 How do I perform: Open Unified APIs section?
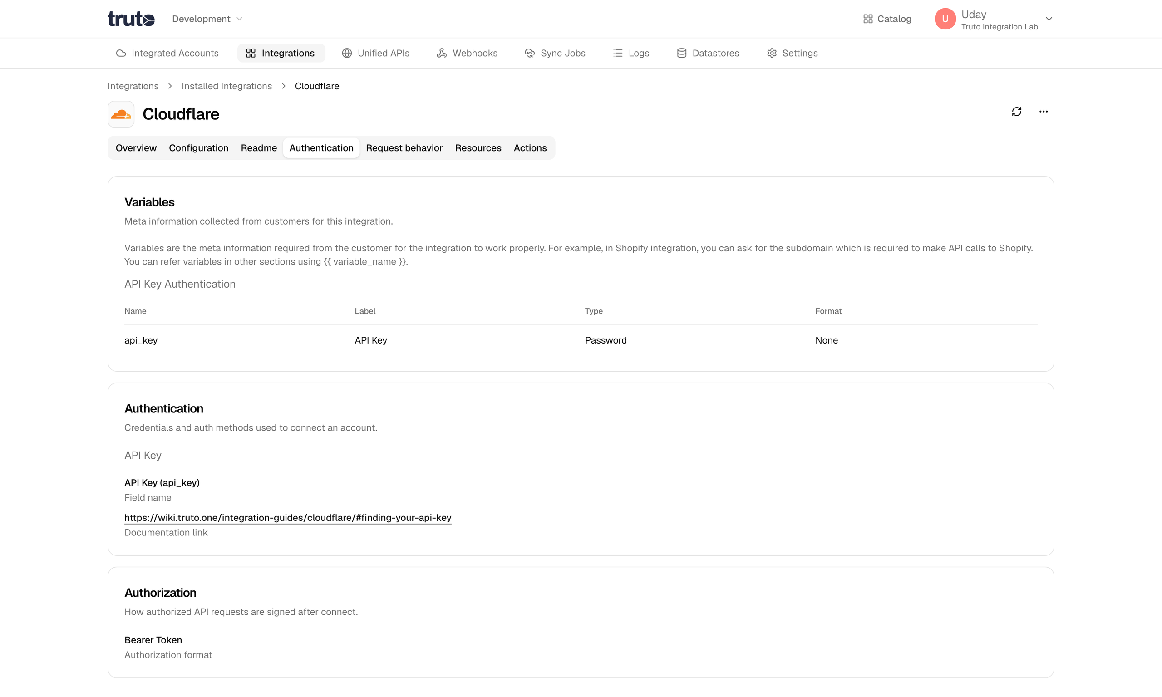[x=376, y=53]
